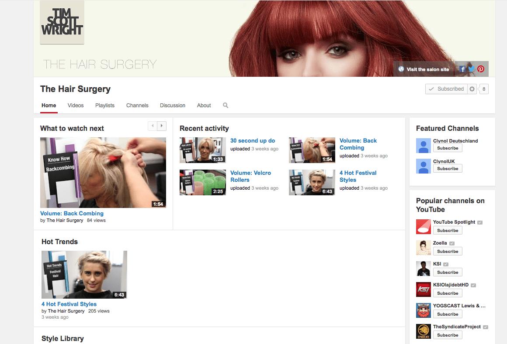507x344 pixels.
Task: Switch to the Discussion tab
Action: click(173, 106)
